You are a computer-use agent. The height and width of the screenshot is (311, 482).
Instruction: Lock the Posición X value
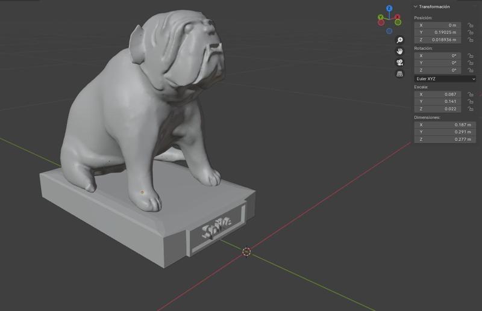click(471, 25)
